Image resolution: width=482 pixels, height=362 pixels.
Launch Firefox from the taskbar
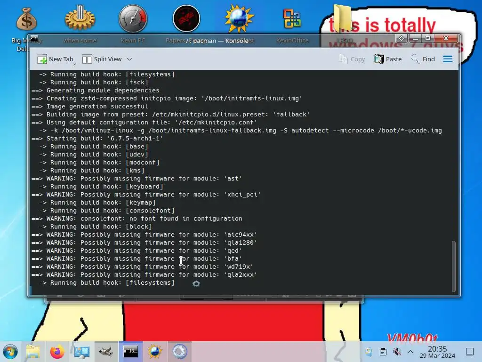57,352
